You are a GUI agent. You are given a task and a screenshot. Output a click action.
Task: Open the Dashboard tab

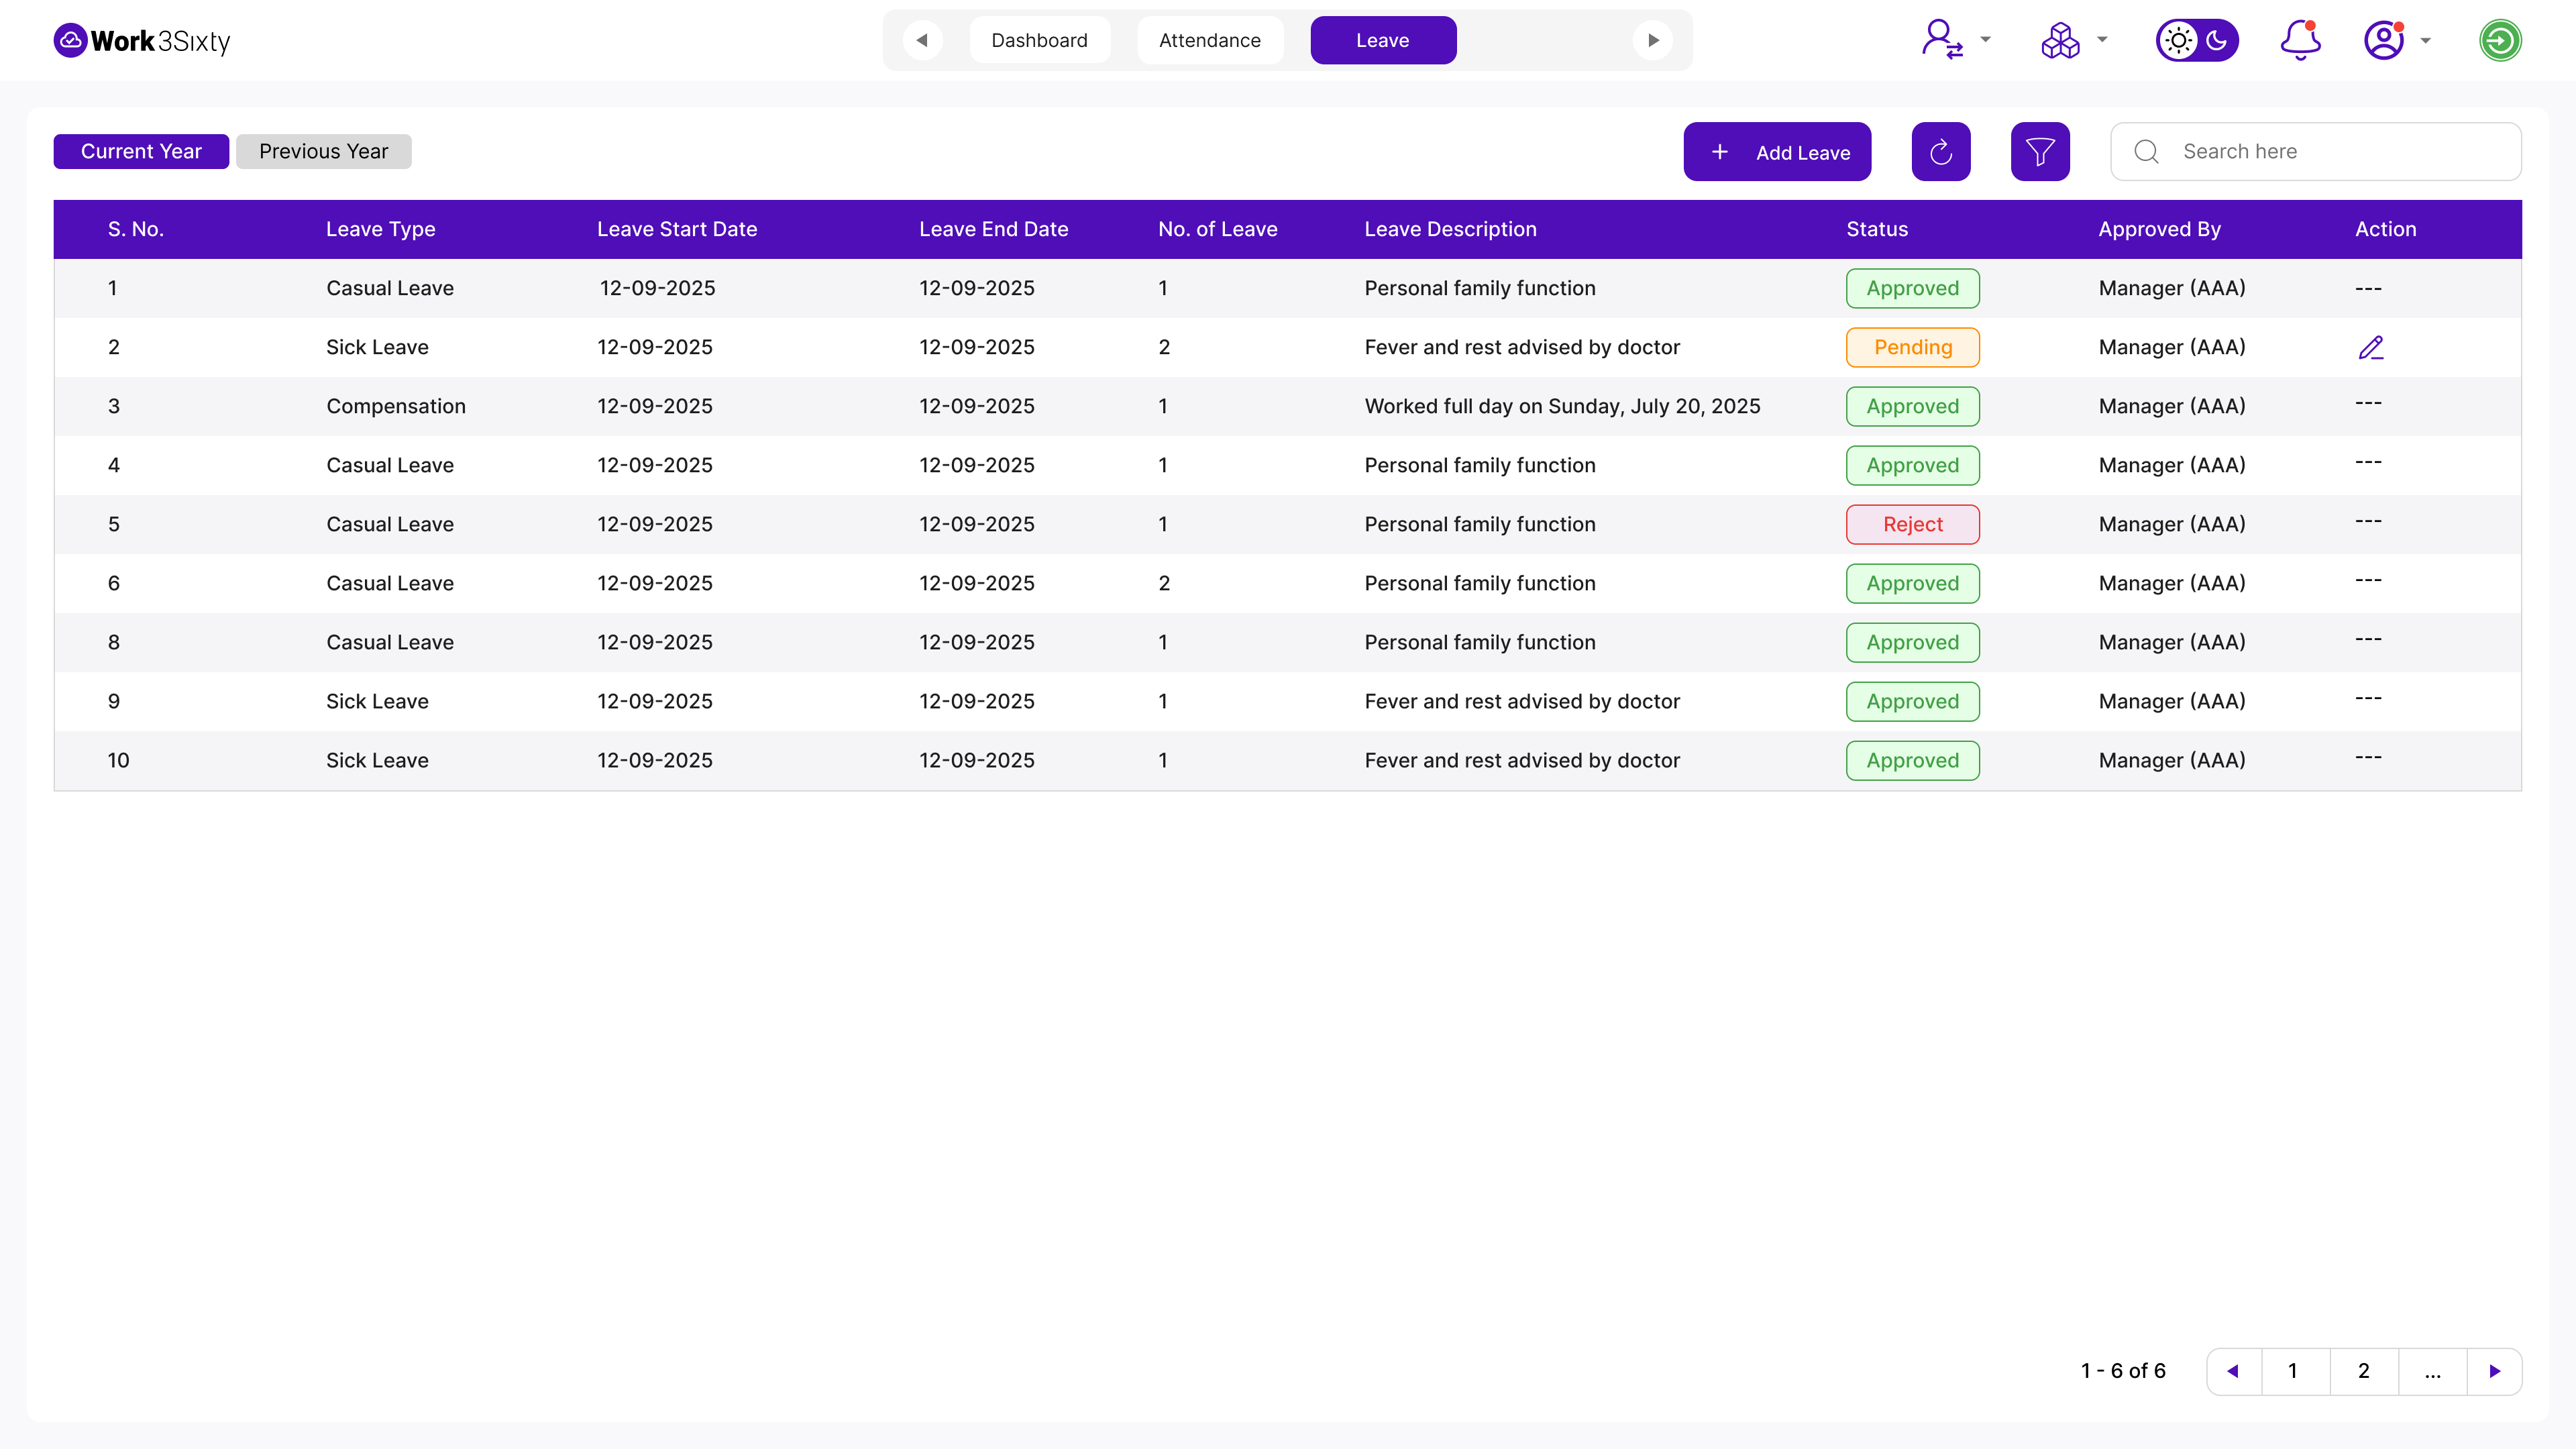point(1039,40)
